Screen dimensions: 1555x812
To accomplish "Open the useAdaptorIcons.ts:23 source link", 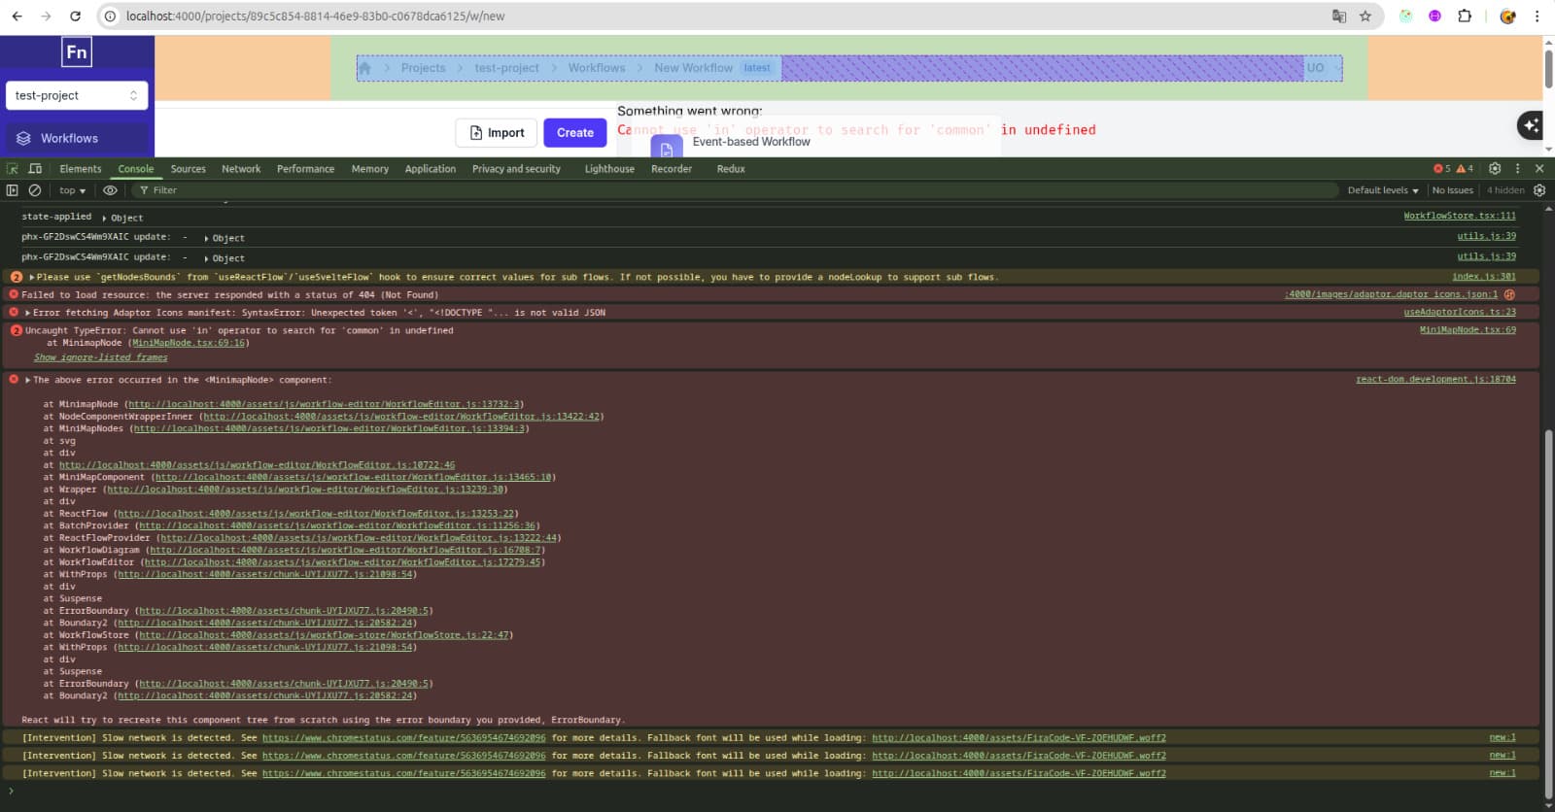I will pos(1460,312).
